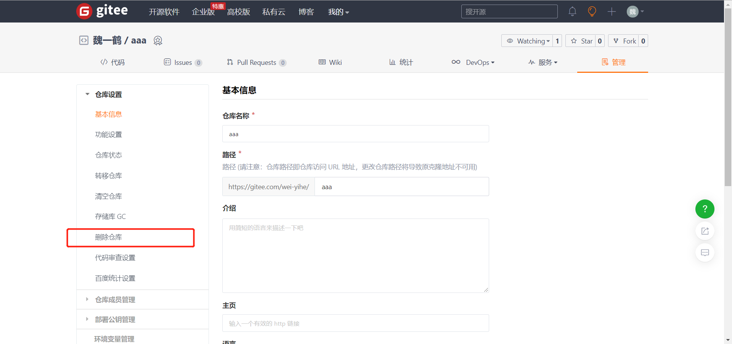The image size is (732, 344).
Task: Switch to the Wiki tab
Action: pos(330,62)
